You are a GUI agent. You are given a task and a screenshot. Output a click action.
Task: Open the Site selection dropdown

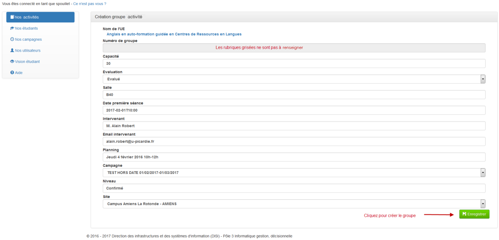click(294, 204)
